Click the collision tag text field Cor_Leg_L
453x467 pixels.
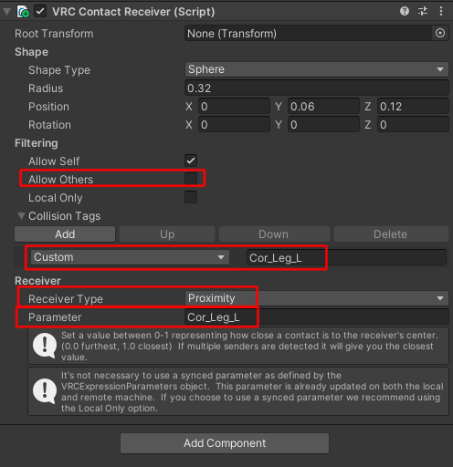(x=346, y=257)
